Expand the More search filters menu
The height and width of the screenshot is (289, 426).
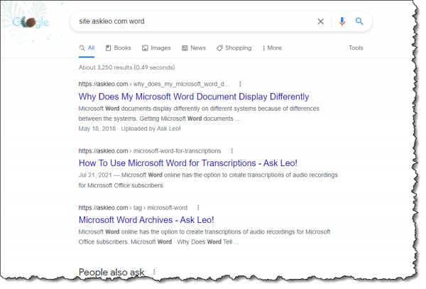[x=272, y=48]
